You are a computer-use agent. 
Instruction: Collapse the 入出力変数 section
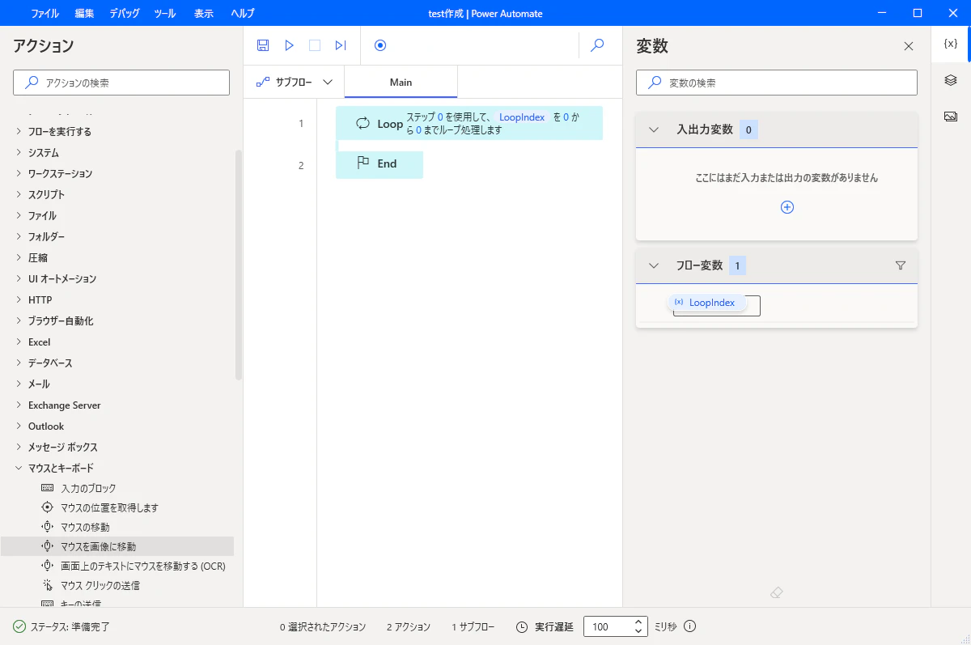pyautogui.click(x=654, y=129)
